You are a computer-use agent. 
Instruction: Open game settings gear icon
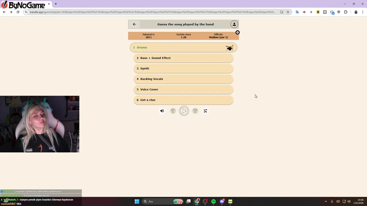tap(237, 33)
